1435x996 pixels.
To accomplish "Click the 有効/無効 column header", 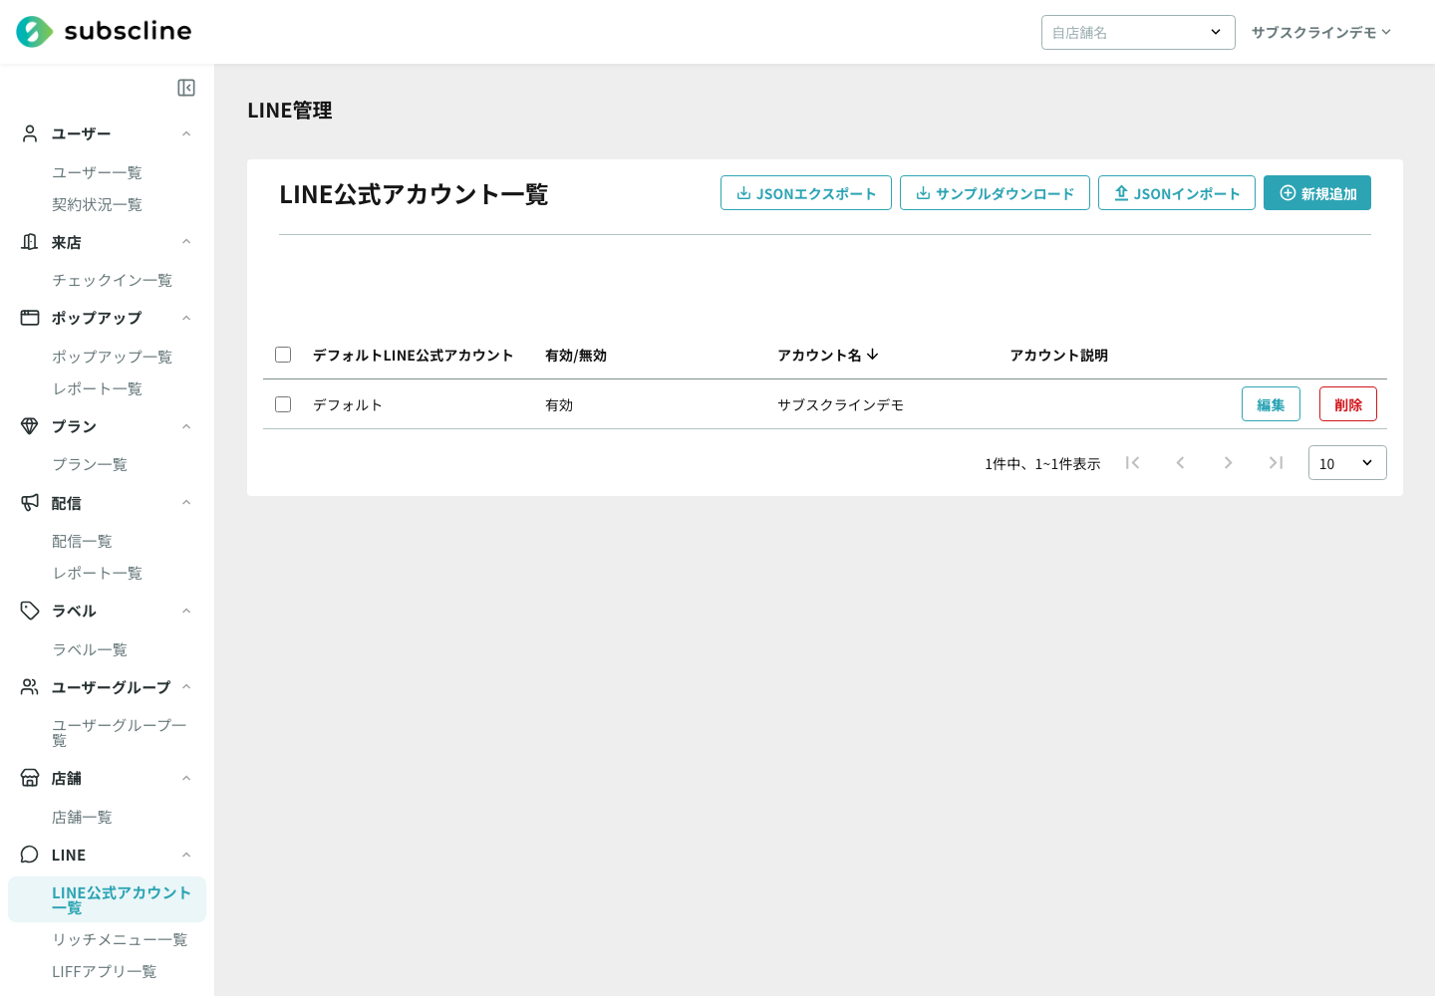I will (x=576, y=355).
